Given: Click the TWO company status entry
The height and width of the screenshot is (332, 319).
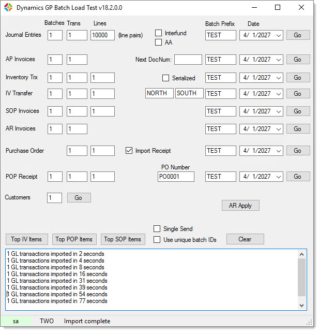Looking at the screenshot, I should [x=47, y=321].
